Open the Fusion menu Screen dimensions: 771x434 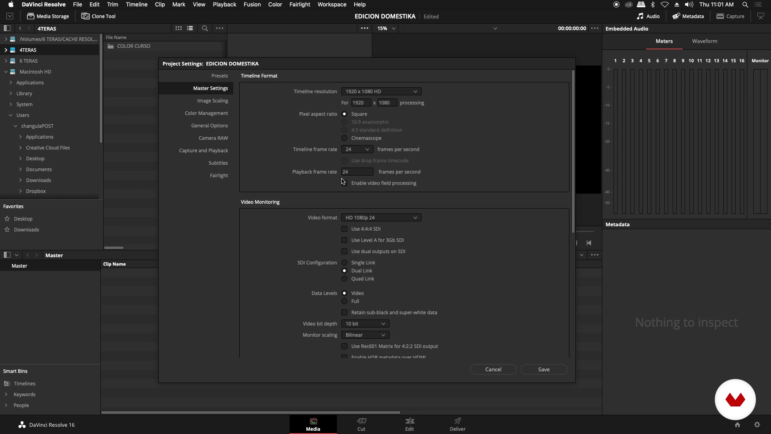252,4
